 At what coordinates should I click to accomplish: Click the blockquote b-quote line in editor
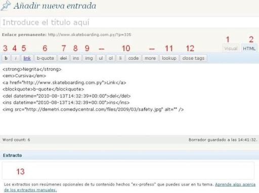click(44, 89)
